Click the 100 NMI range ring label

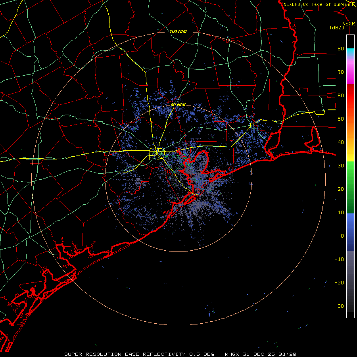[178, 31]
